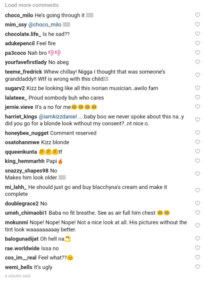Open the @iamkizzdaniel mention link
The height and width of the screenshot is (281, 205).
[x=58, y=116]
